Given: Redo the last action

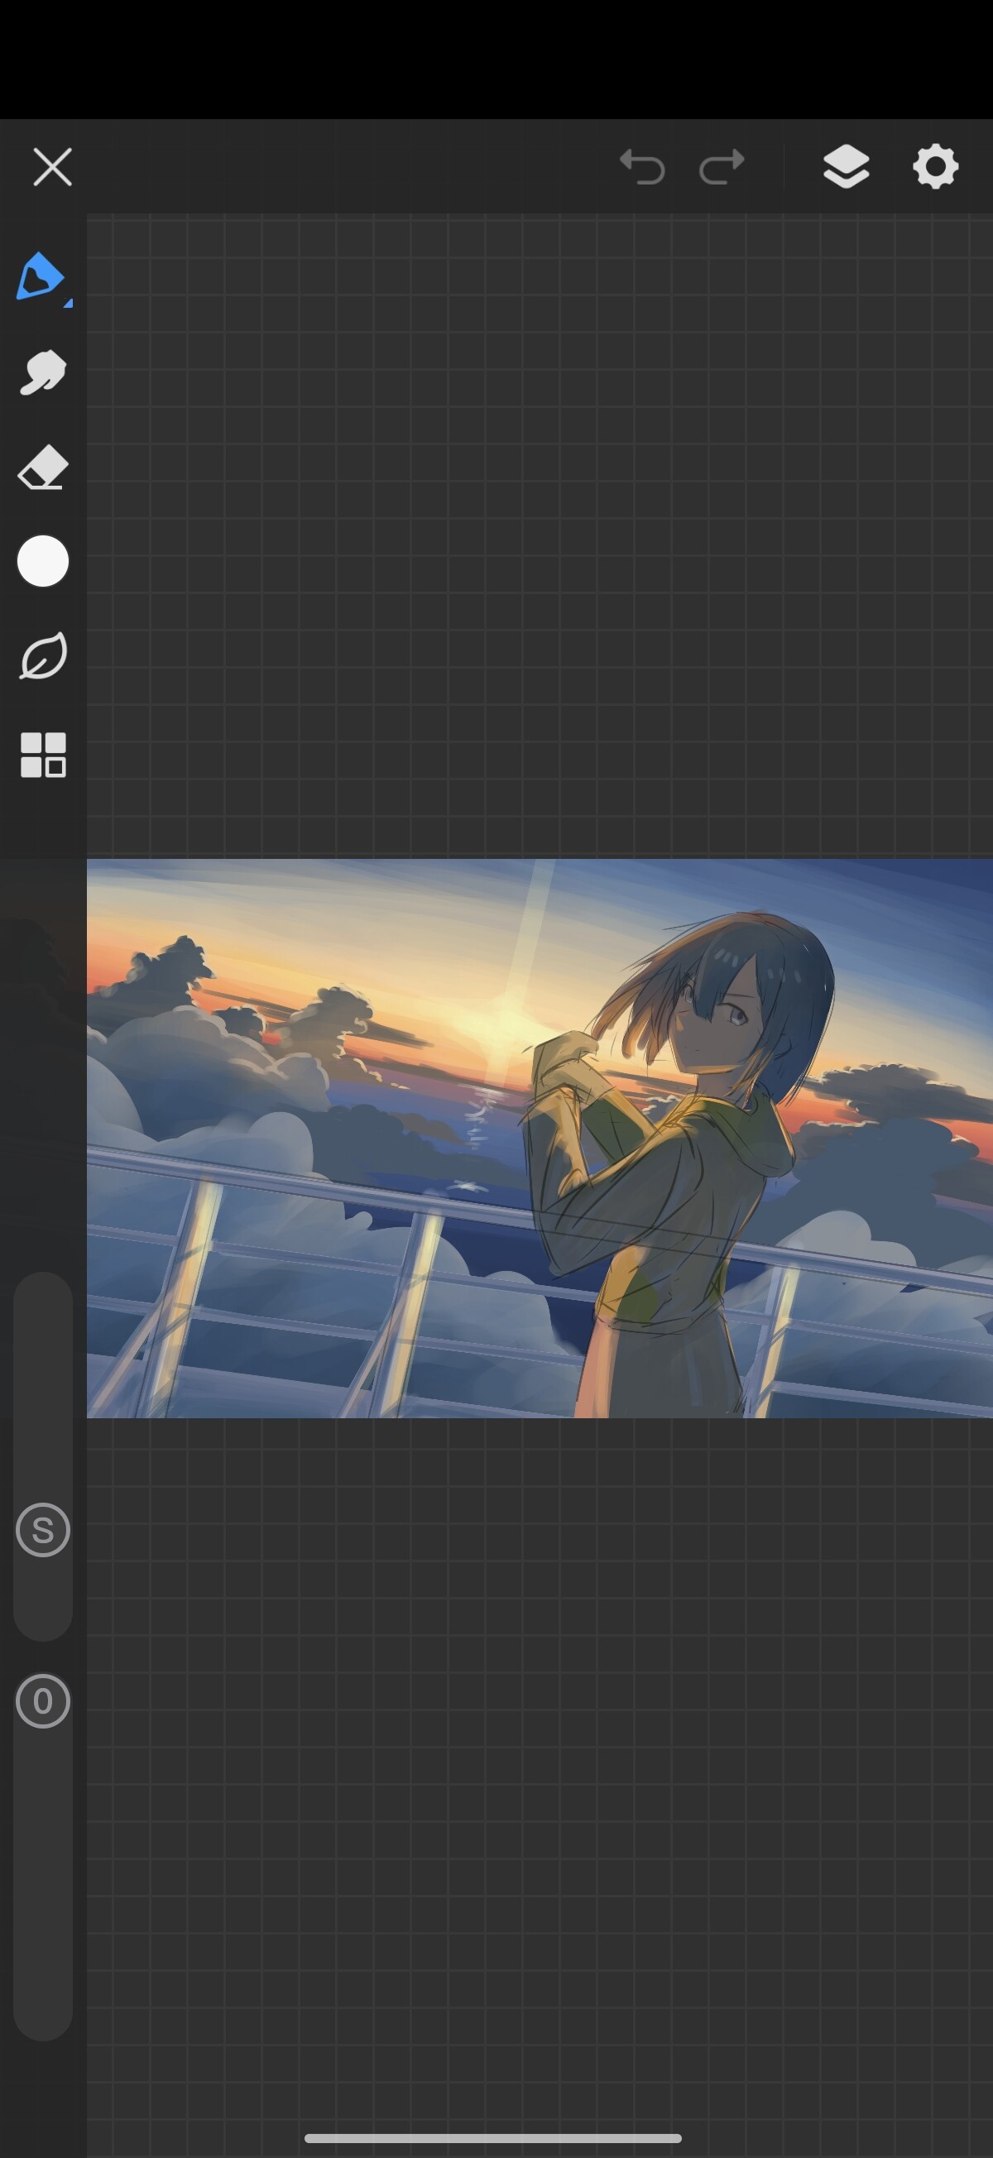Looking at the screenshot, I should (722, 165).
